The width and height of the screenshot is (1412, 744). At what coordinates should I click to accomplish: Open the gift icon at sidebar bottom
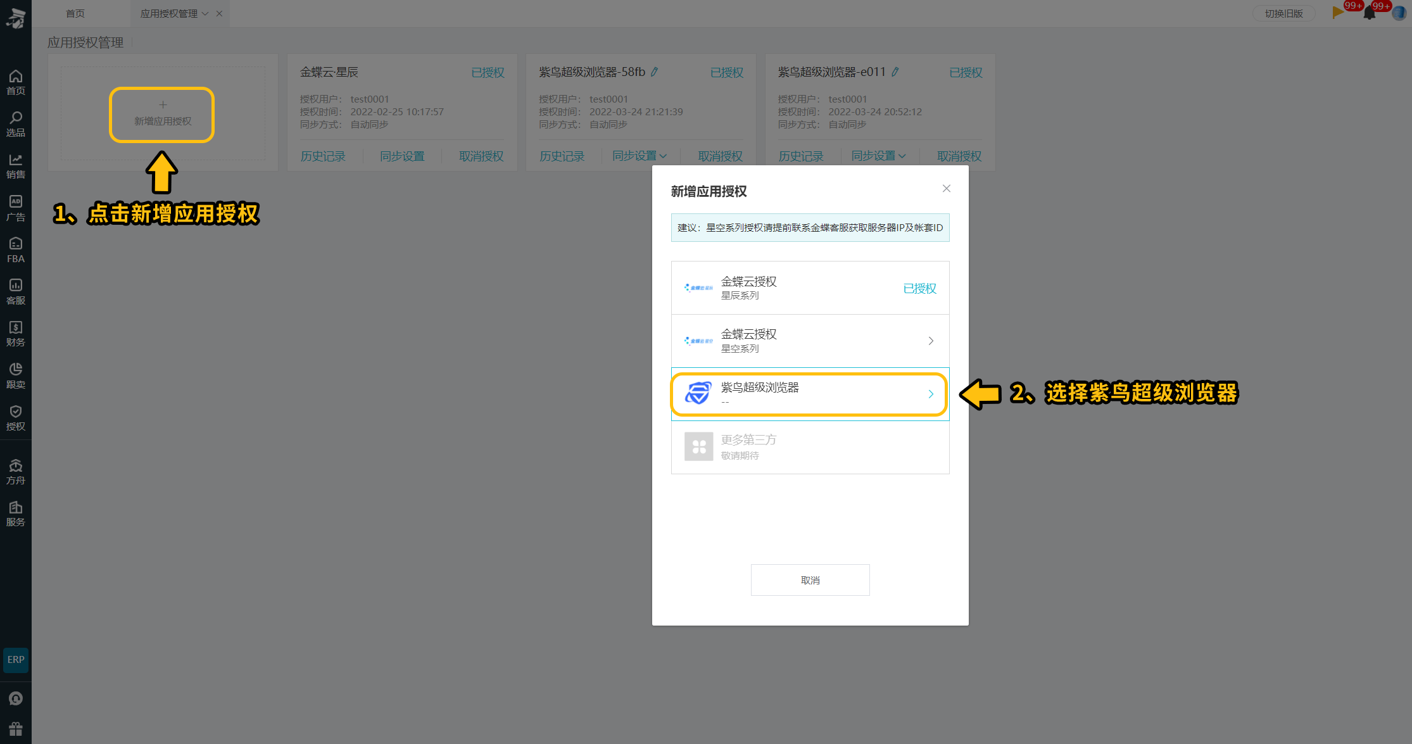(x=16, y=729)
